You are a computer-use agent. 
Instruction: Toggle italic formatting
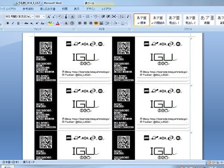tap(13, 23)
